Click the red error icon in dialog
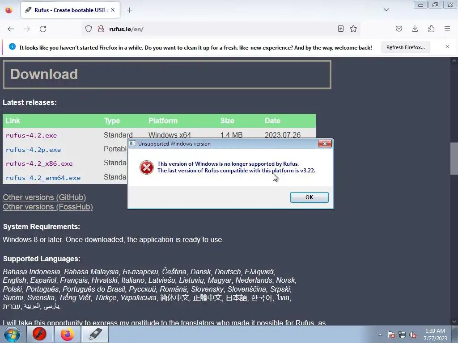Viewport: 458px width, 343px height. 147,167
